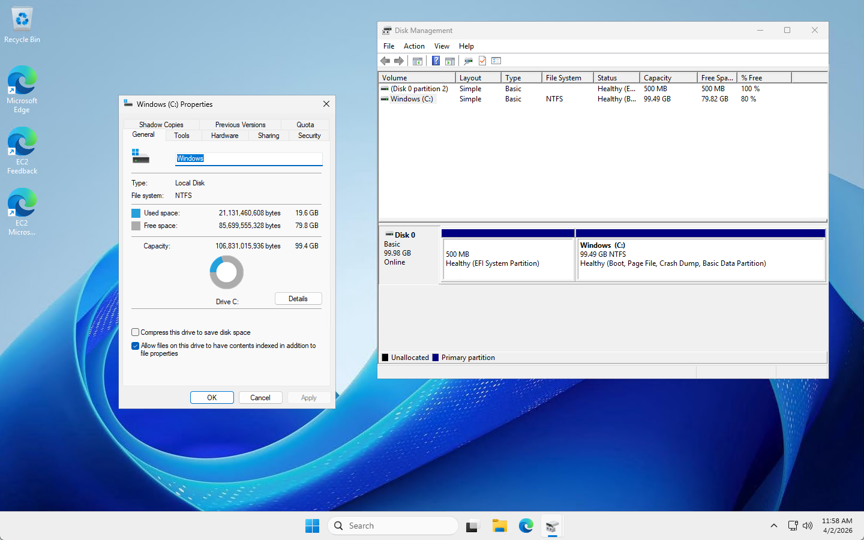This screenshot has height=540, width=864.
Task: Switch to the Hardware tab
Action: pos(225,136)
